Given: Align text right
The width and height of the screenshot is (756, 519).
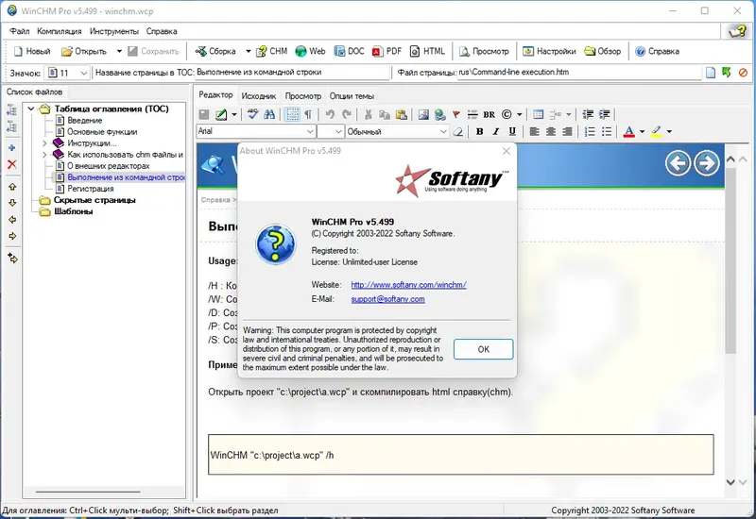Looking at the screenshot, I should click(567, 131).
